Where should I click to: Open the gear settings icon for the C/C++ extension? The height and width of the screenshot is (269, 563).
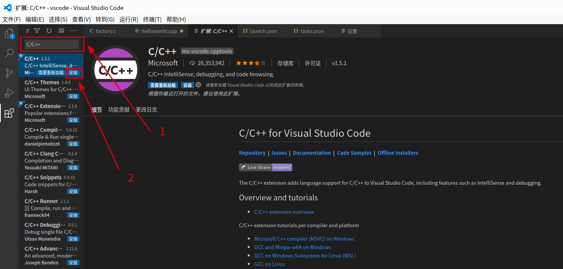[198, 85]
